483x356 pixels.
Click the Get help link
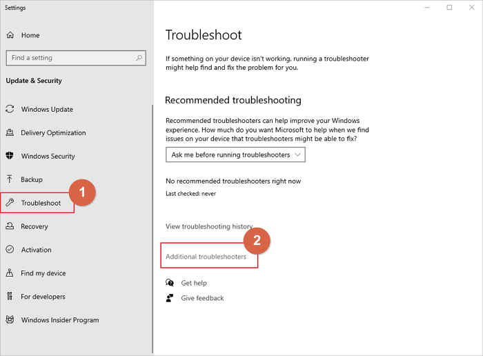pos(193,283)
